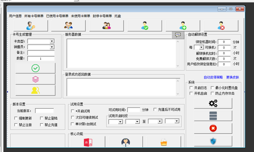Click the 更换皮肤 link
Viewport: 254px width, 152px height.
(233, 77)
